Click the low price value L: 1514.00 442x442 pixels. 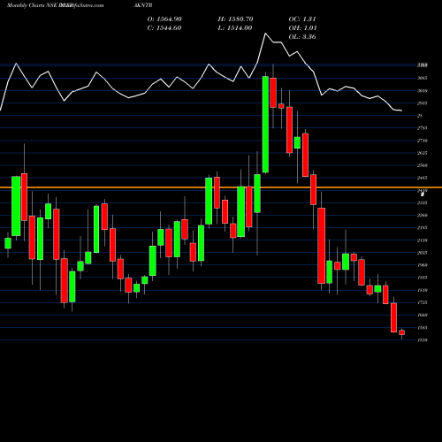[x=235, y=28]
